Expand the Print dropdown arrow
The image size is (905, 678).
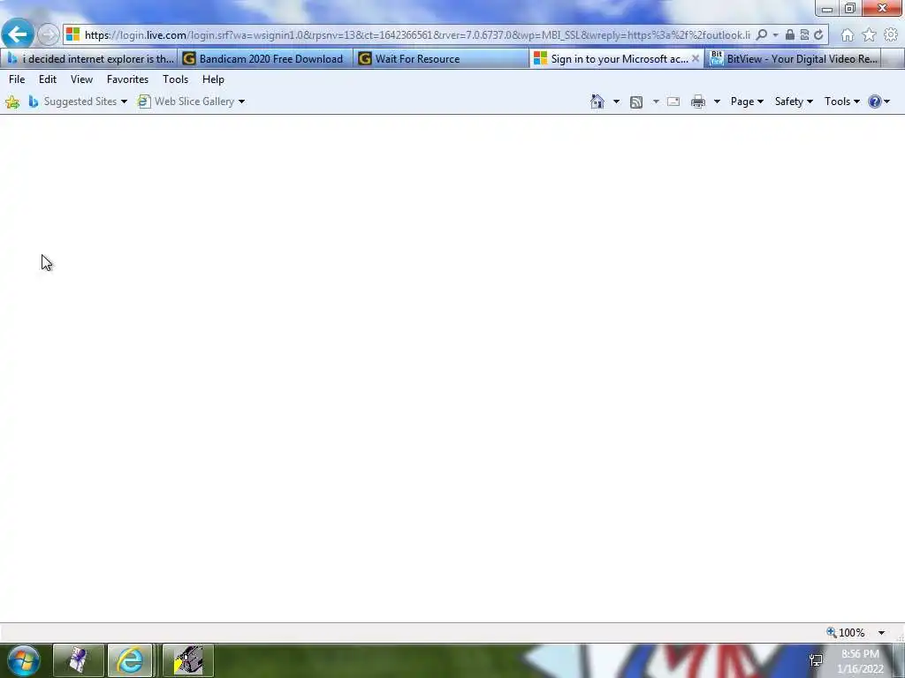tap(717, 102)
